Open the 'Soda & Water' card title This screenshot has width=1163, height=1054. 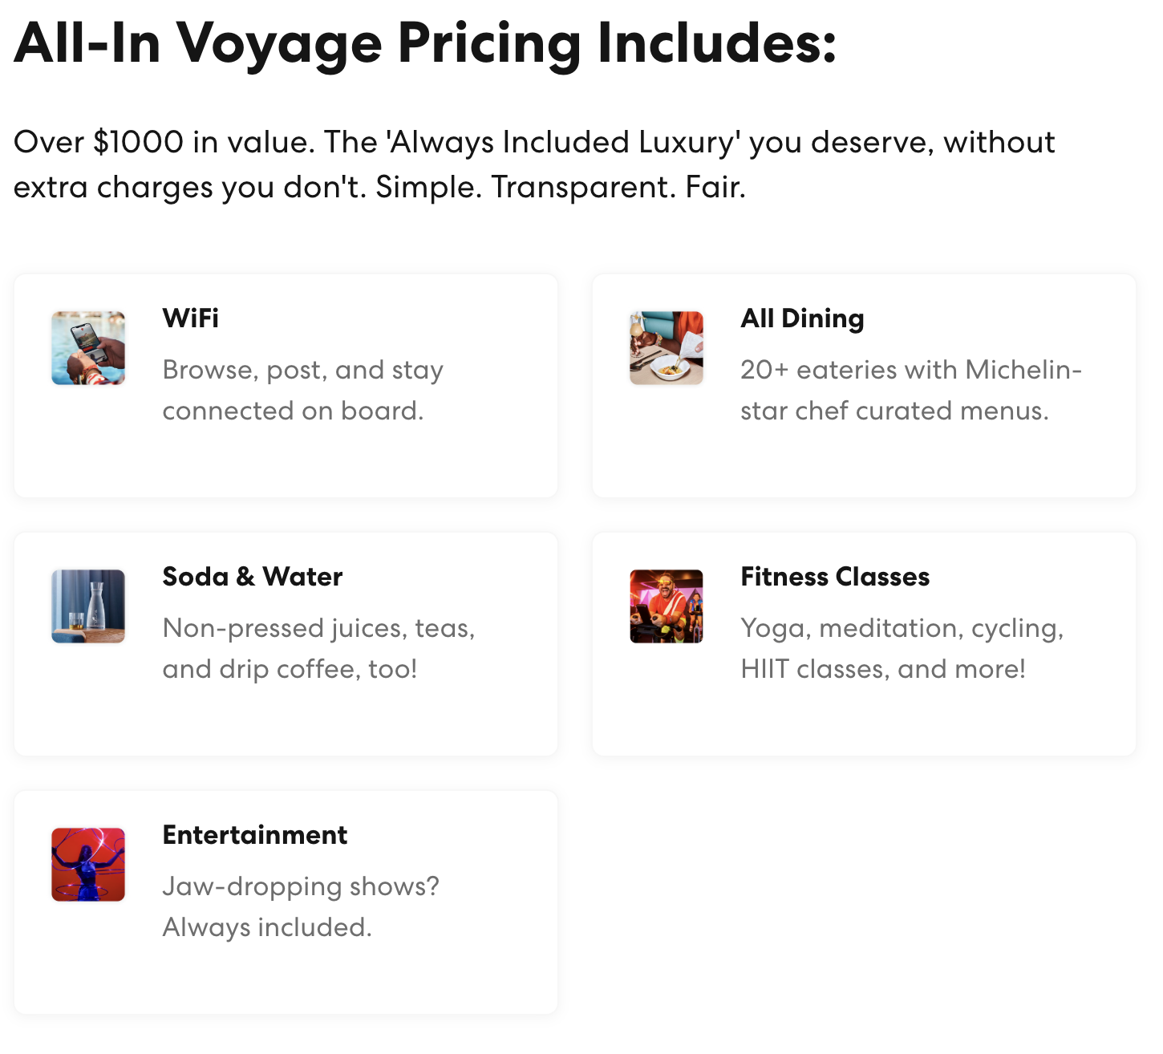[x=253, y=577]
